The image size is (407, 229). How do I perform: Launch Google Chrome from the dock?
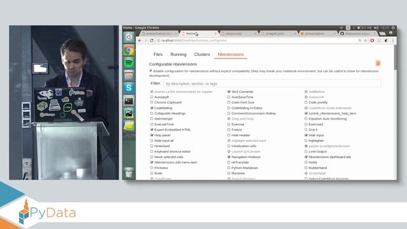click(x=128, y=50)
